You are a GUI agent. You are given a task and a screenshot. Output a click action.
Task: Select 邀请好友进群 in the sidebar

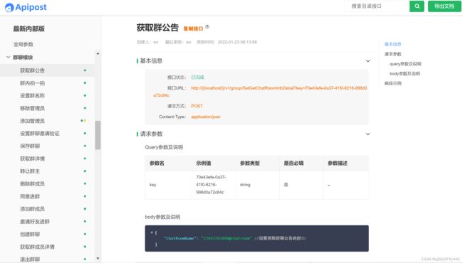pos(47,222)
